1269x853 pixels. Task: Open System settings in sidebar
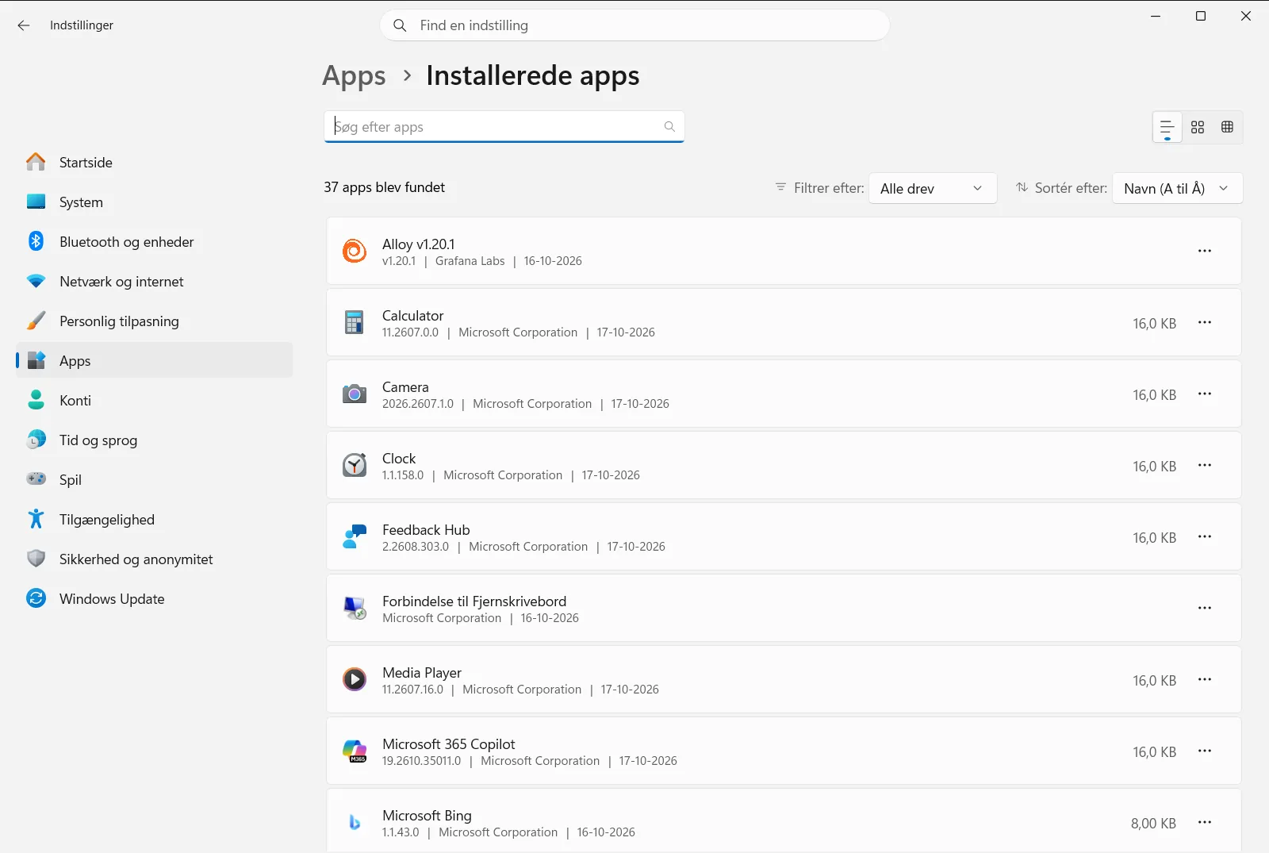tap(154, 202)
